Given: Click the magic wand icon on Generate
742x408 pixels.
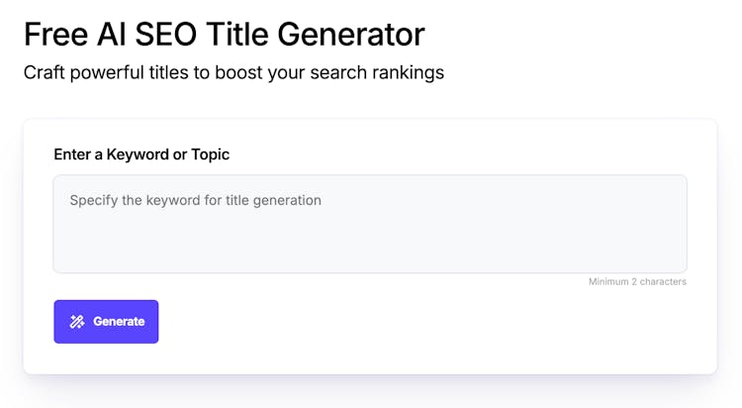Looking at the screenshot, I should [x=77, y=322].
